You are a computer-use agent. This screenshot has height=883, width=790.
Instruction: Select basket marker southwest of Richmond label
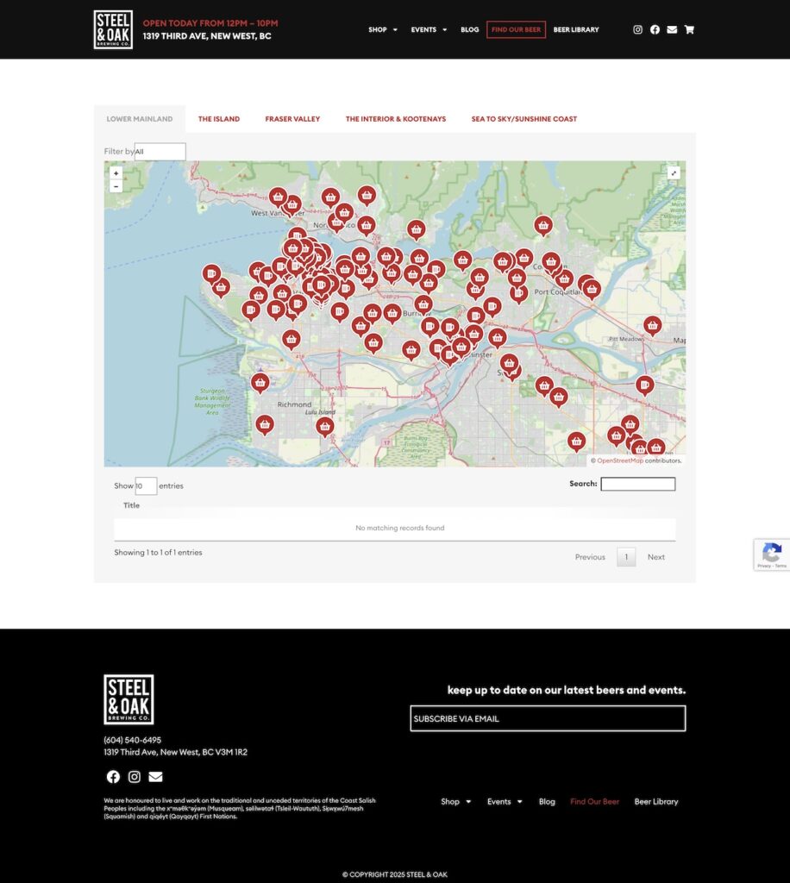click(265, 424)
